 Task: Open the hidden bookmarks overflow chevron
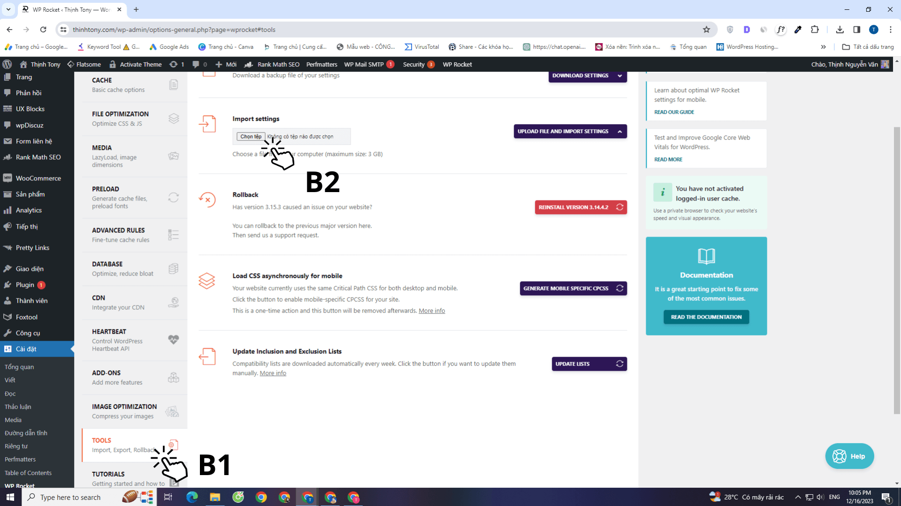(823, 46)
